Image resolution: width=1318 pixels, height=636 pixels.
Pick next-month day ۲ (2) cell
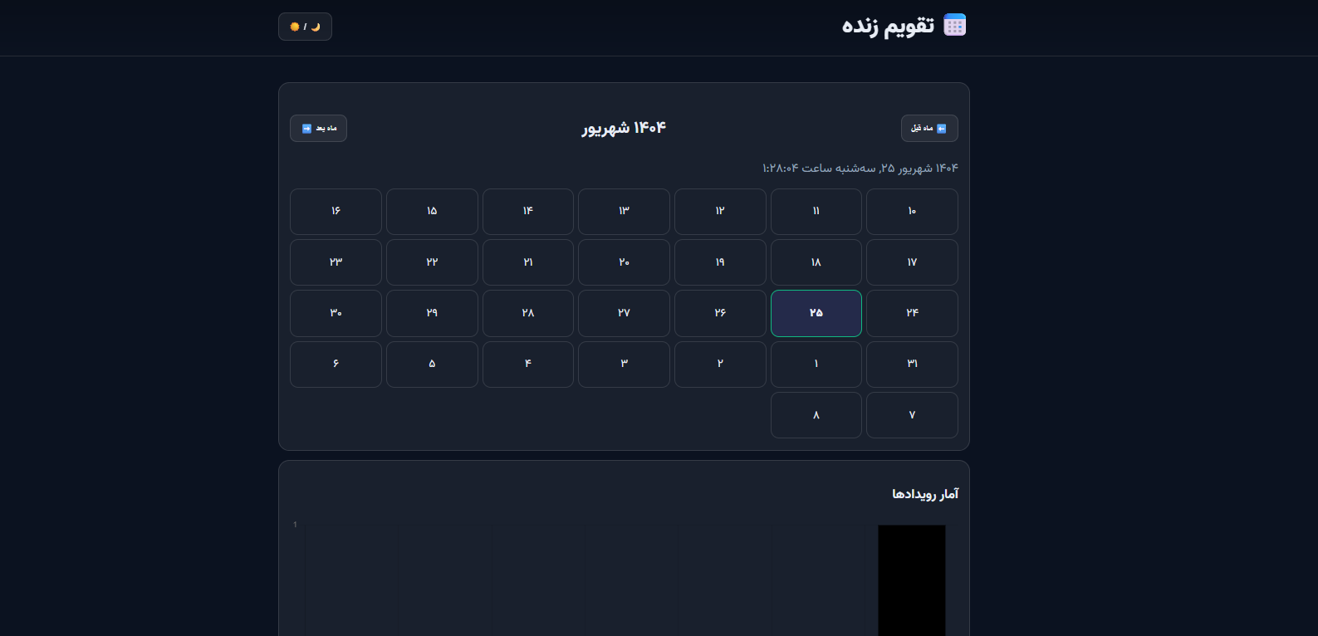(x=720, y=364)
